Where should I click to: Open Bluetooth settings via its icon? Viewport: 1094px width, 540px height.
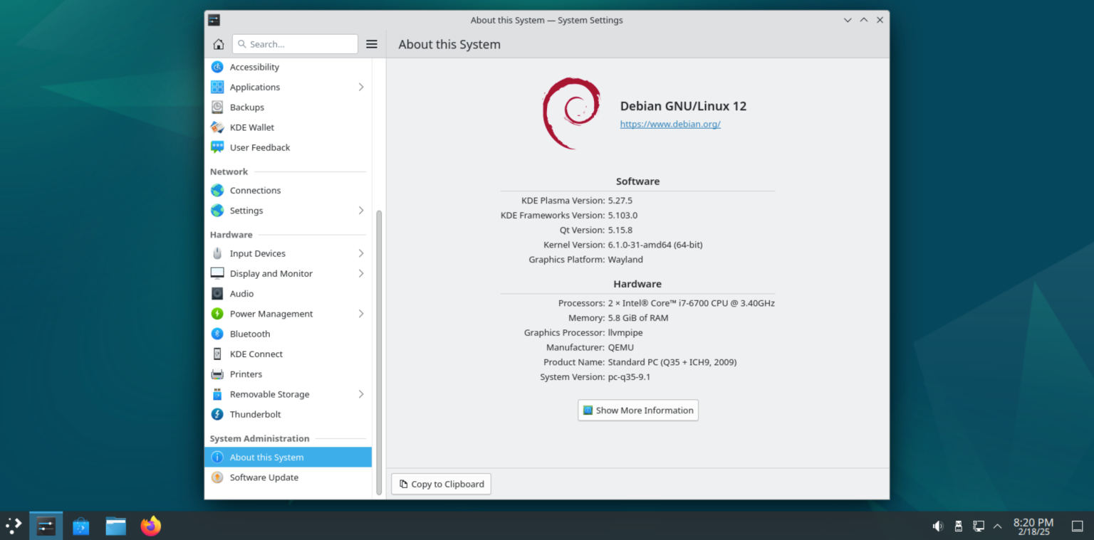tap(217, 334)
